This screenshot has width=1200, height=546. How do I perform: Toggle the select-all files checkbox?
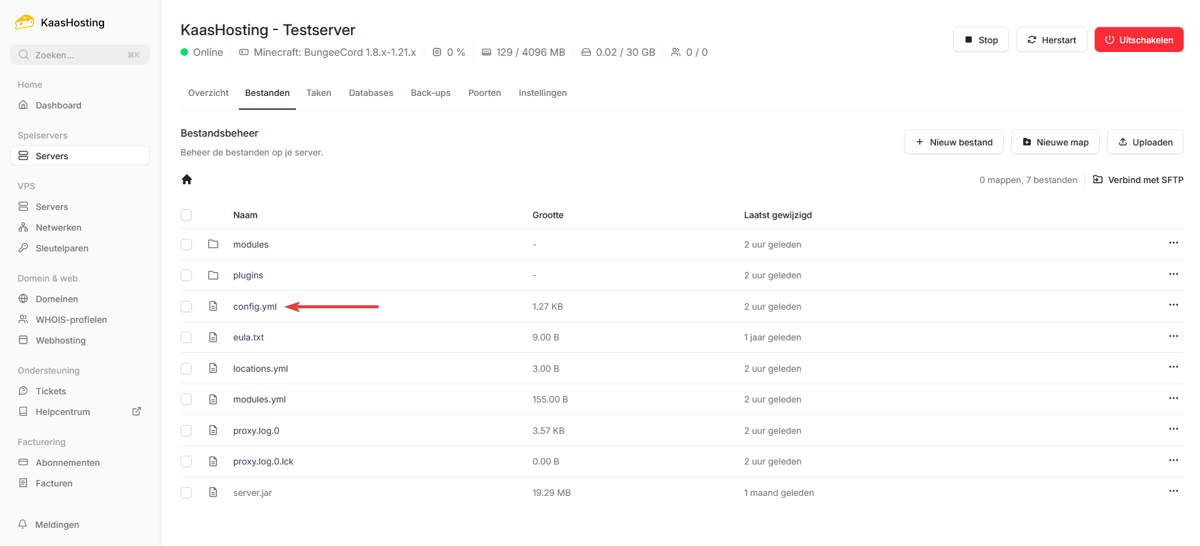coord(186,215)
